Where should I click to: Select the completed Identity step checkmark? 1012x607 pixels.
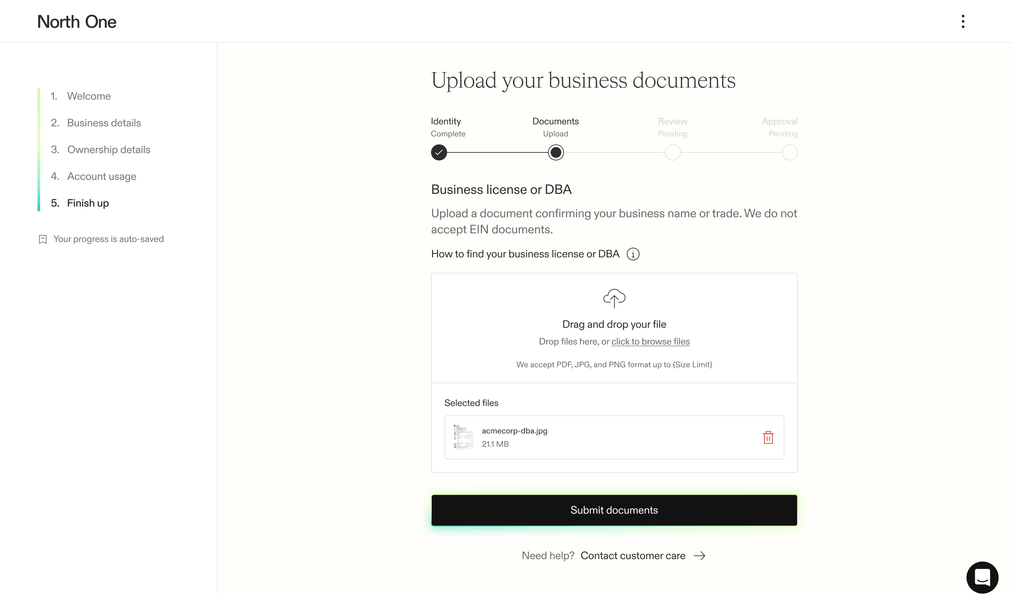tap(439, 152)
